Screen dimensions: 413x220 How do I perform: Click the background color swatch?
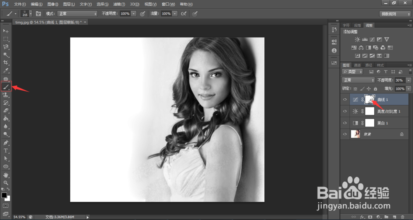8,199
